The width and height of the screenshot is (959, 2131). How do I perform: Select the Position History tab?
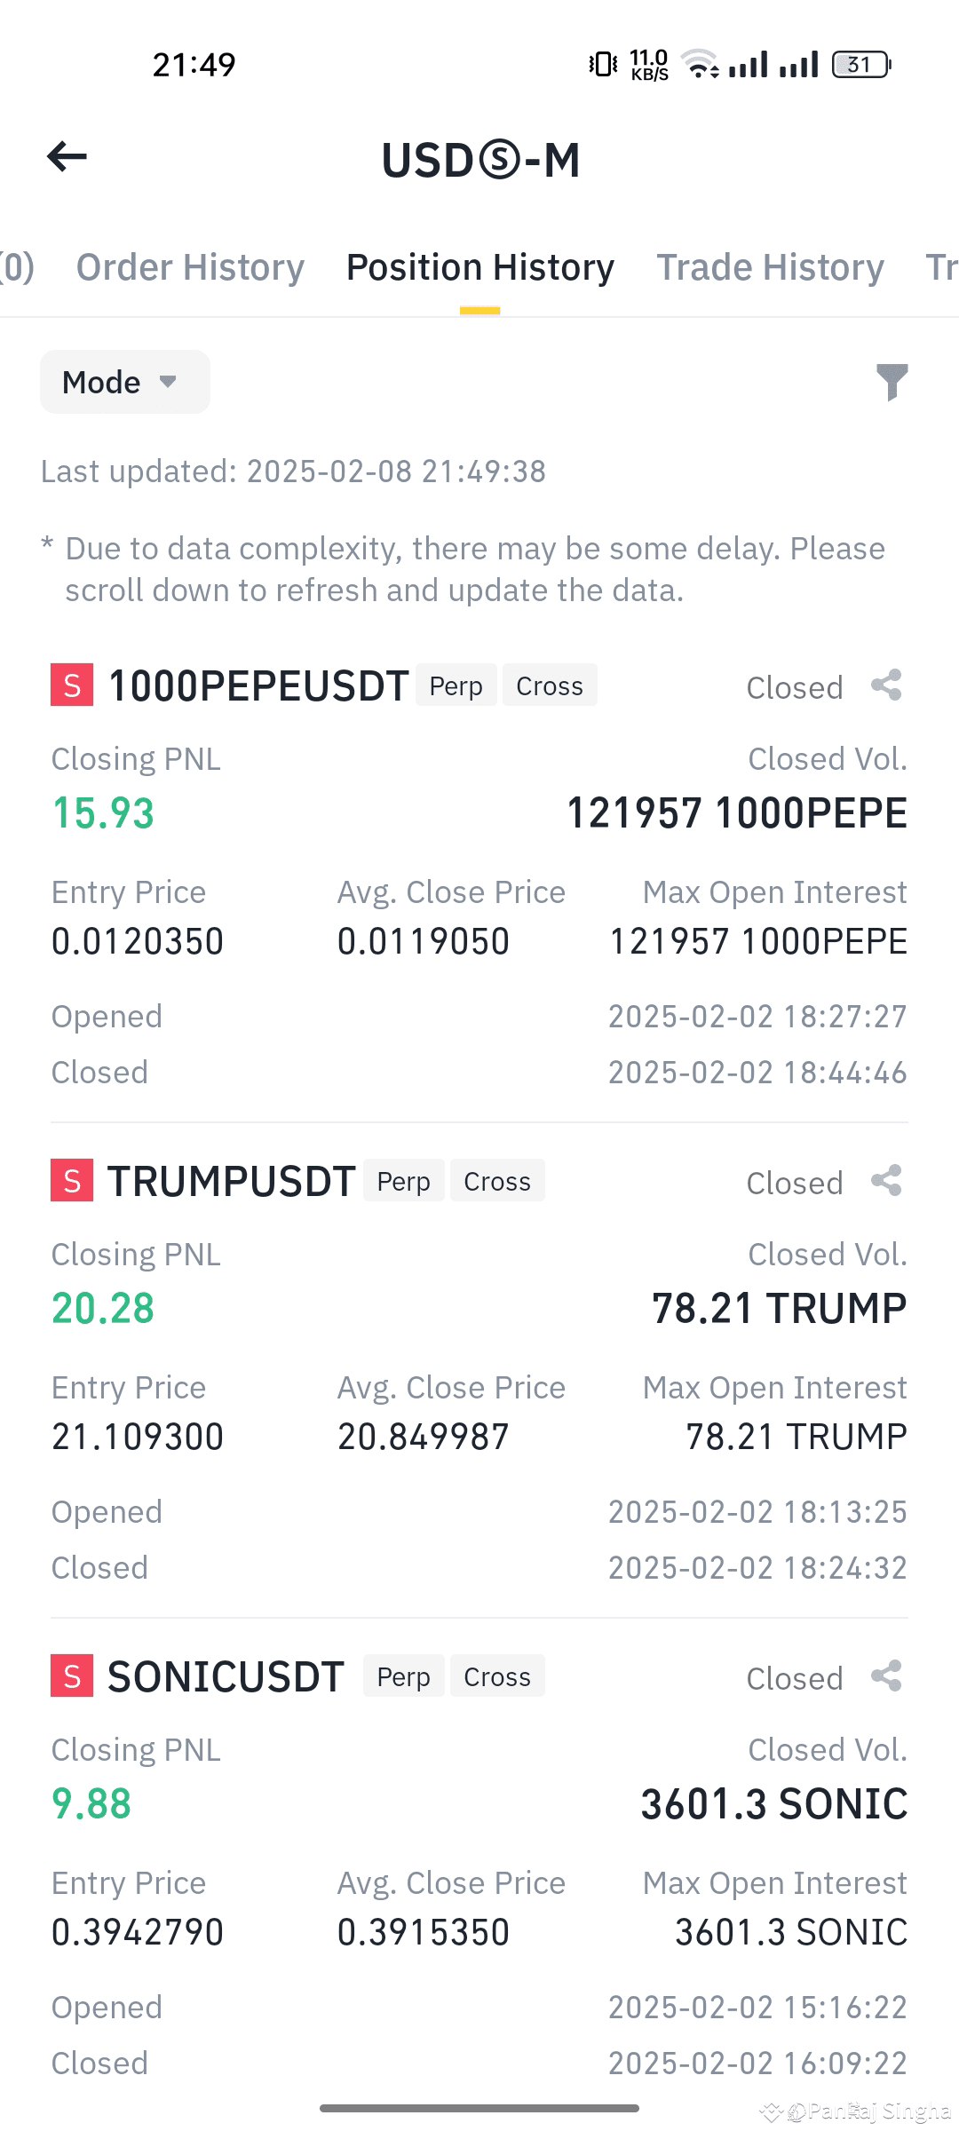click(480, 267)
